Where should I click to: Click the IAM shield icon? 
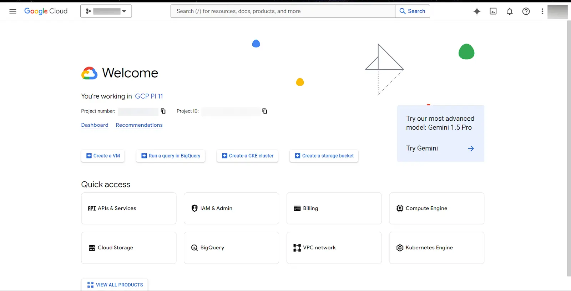click(x=194, y=208)
